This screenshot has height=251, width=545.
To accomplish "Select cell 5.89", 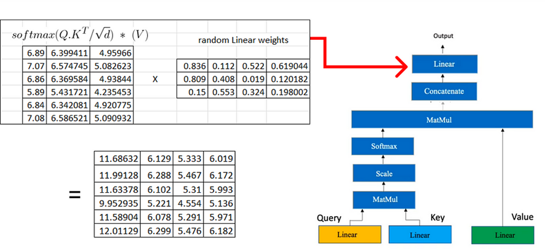I will point(34,92).
